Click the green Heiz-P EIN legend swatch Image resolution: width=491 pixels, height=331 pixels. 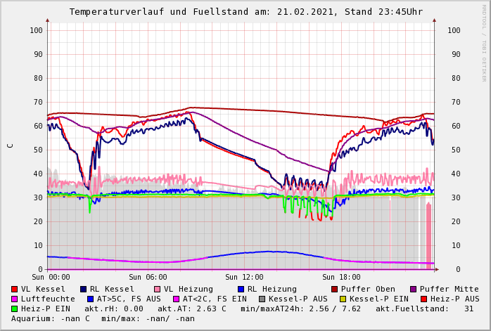coord(15,309)
